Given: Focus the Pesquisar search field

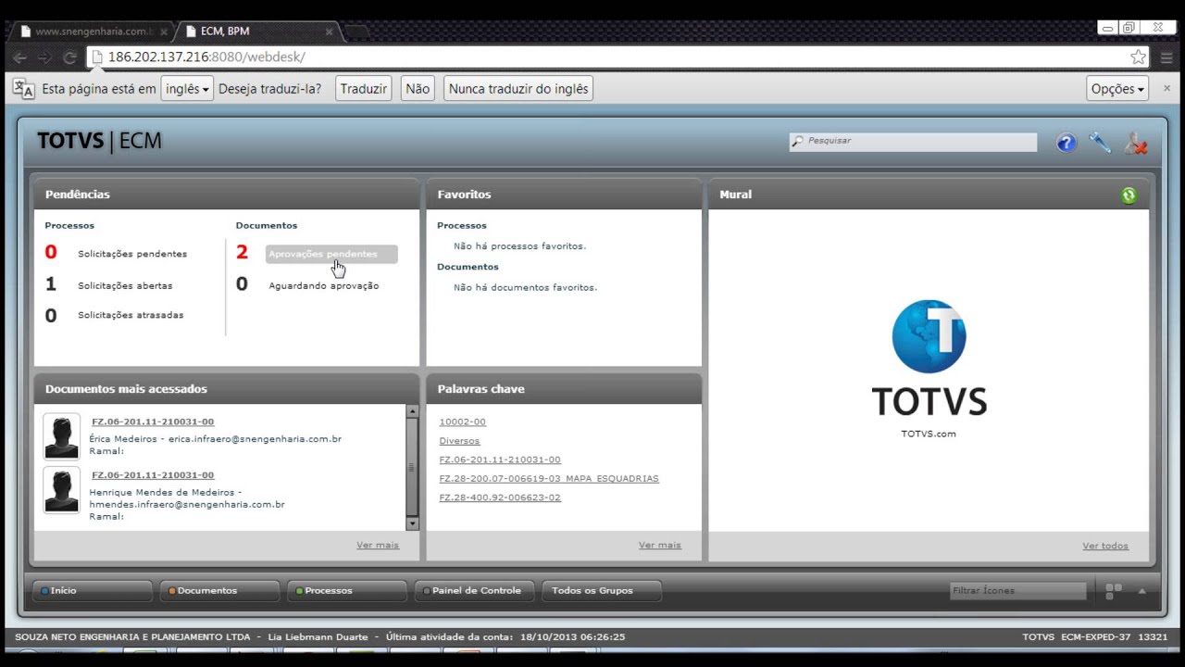Looking at the screenshot, I should point(913,141).
